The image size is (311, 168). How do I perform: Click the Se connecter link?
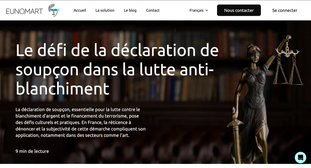(285, 10)
